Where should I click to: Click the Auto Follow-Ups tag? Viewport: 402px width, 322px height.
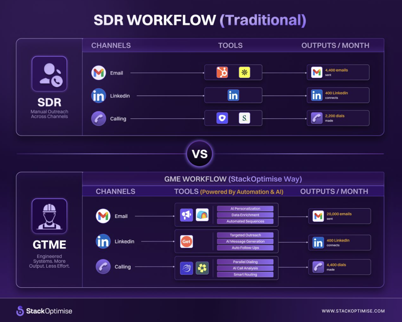[x=245, y=248]
